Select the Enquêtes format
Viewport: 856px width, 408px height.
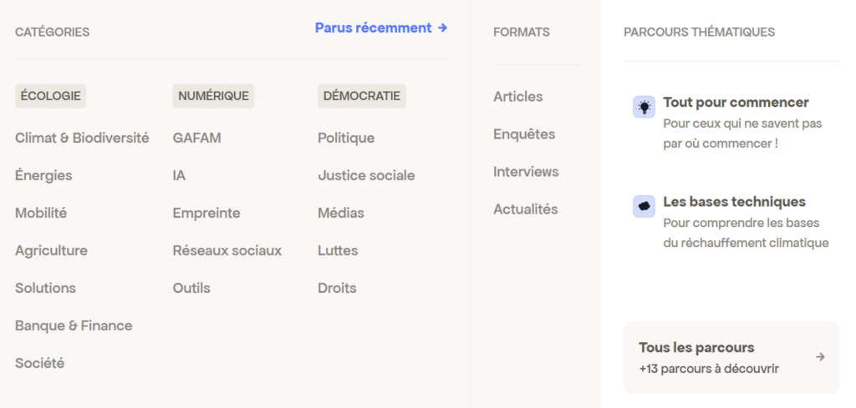coord(524,134)
